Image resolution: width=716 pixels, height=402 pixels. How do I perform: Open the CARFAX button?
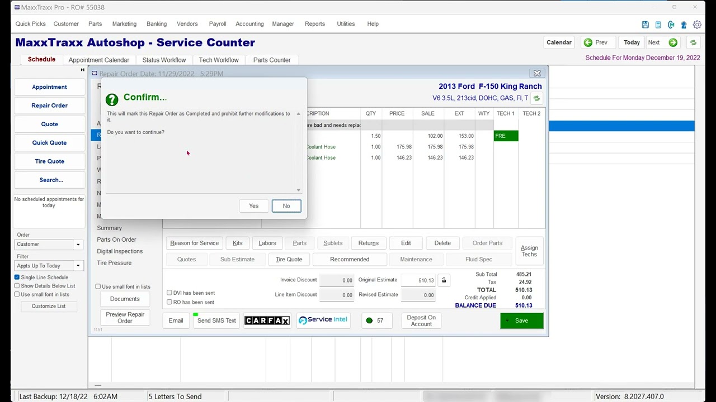point(267,320)
